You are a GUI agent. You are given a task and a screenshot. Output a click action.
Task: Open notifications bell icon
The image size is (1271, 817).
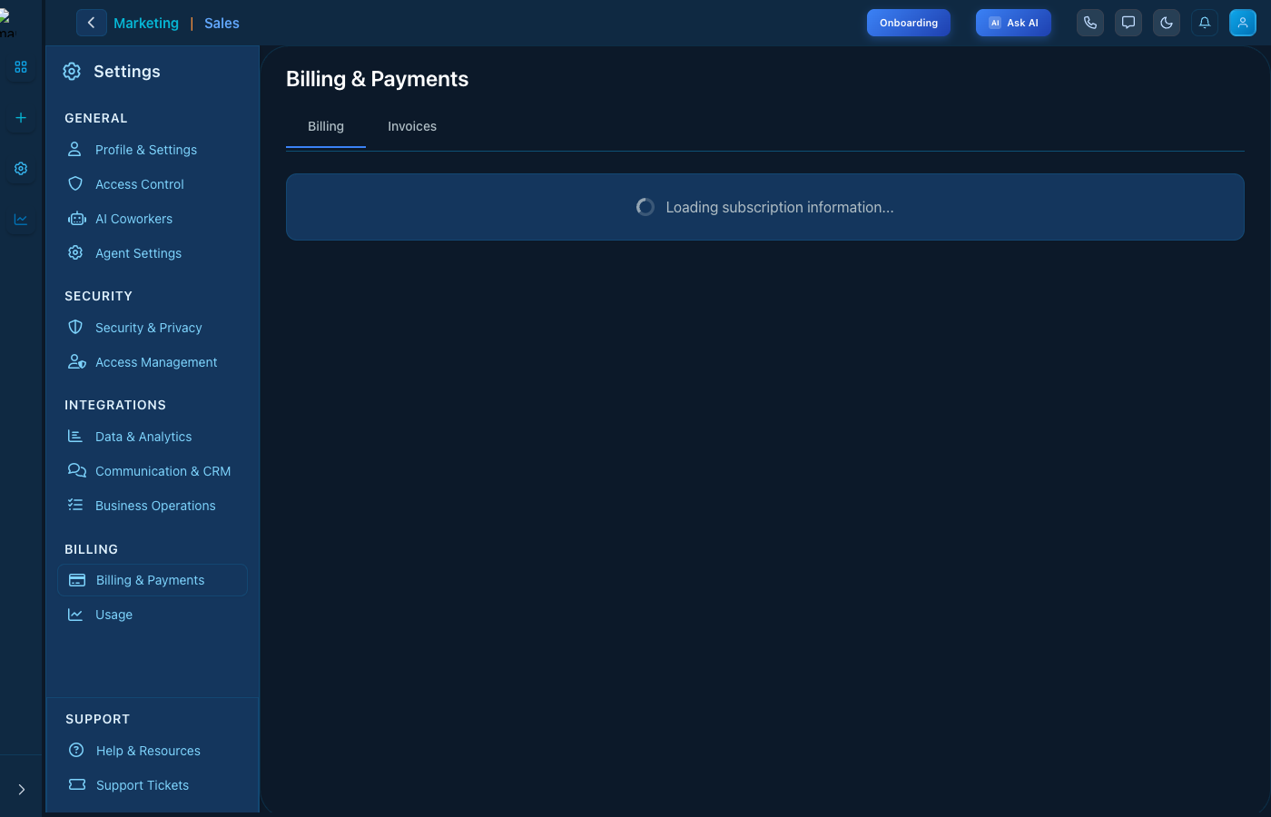(x=1205, y=23)
